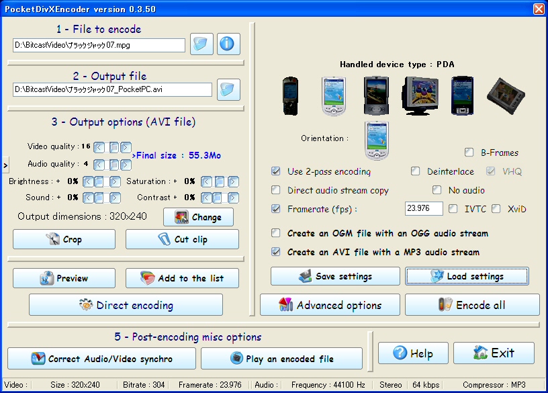This screenshot has width=548, height=393.
Task: Browse for the file to encode
Action: [x=201, y=44]
